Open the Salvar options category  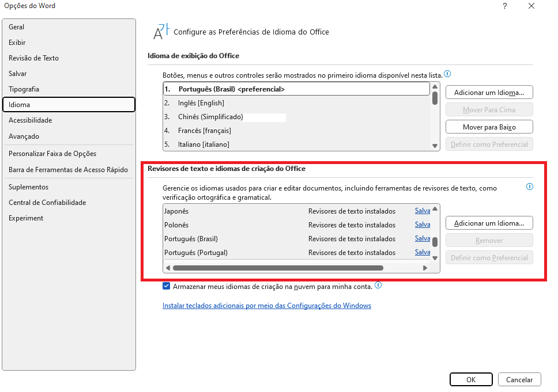click(x=69, y=74)
